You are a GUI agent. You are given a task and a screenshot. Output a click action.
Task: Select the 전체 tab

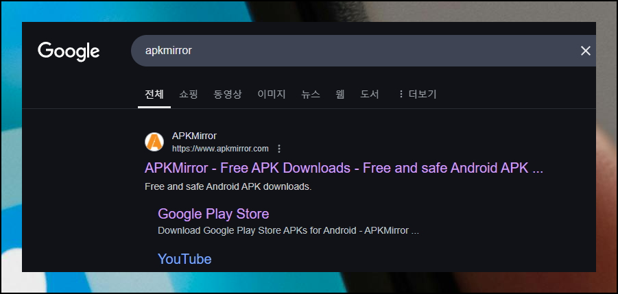(154, 95)
